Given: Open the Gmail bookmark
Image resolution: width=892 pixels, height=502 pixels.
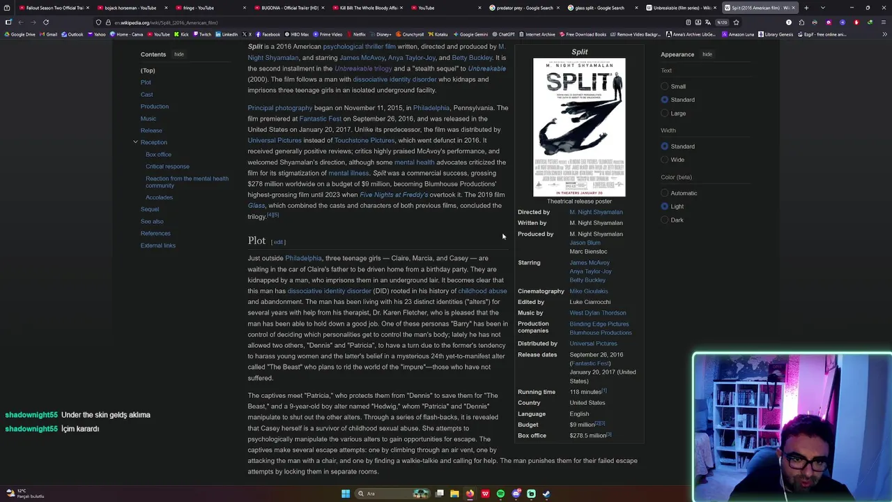Looking at the screenshot, I should (x=49, y=34).
